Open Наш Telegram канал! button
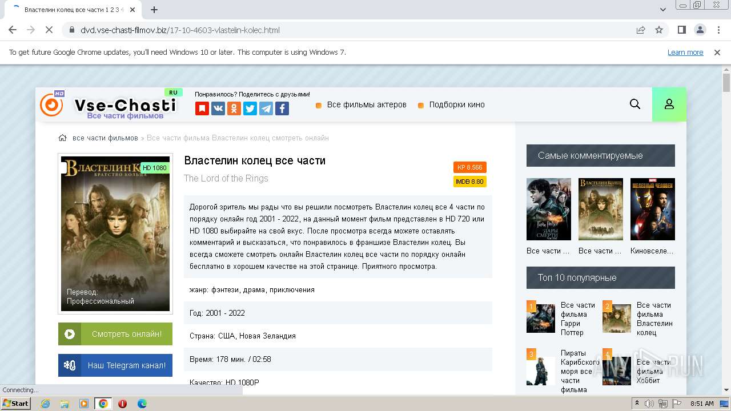This screenshot has width=731, height=411. (115, 365)
